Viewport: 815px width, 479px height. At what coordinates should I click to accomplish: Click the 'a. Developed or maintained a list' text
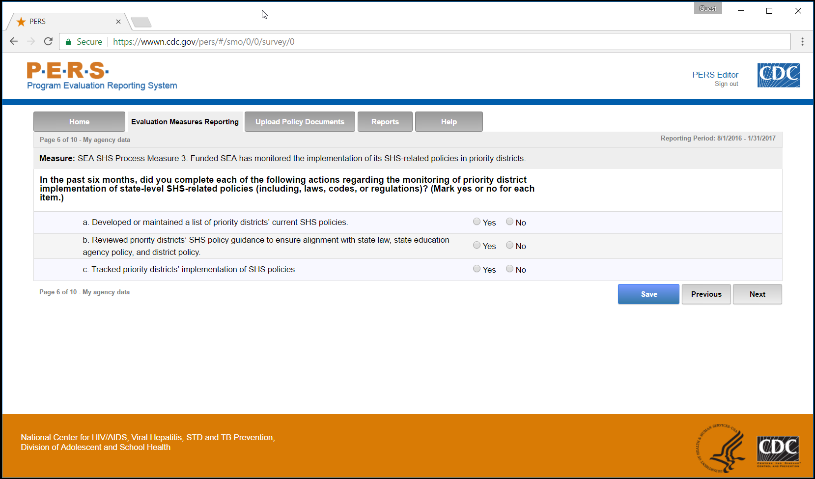click(215, 222)
